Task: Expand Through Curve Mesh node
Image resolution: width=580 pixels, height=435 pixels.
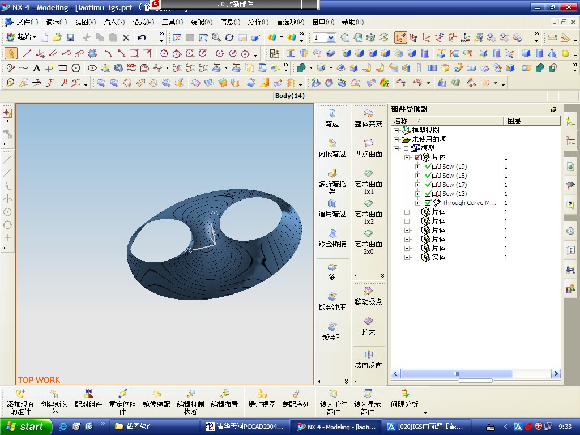Action: click(417, 203)
